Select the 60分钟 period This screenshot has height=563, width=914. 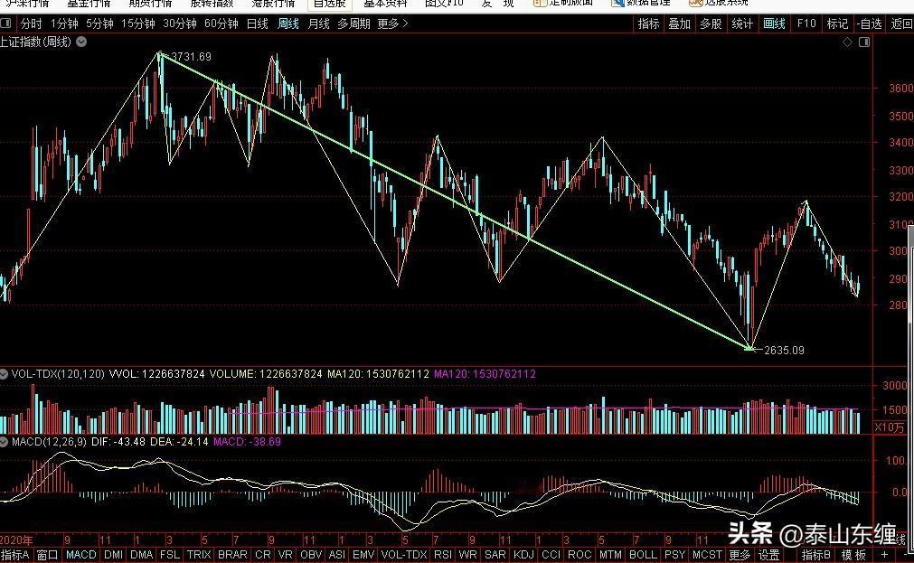coord(221,23)
